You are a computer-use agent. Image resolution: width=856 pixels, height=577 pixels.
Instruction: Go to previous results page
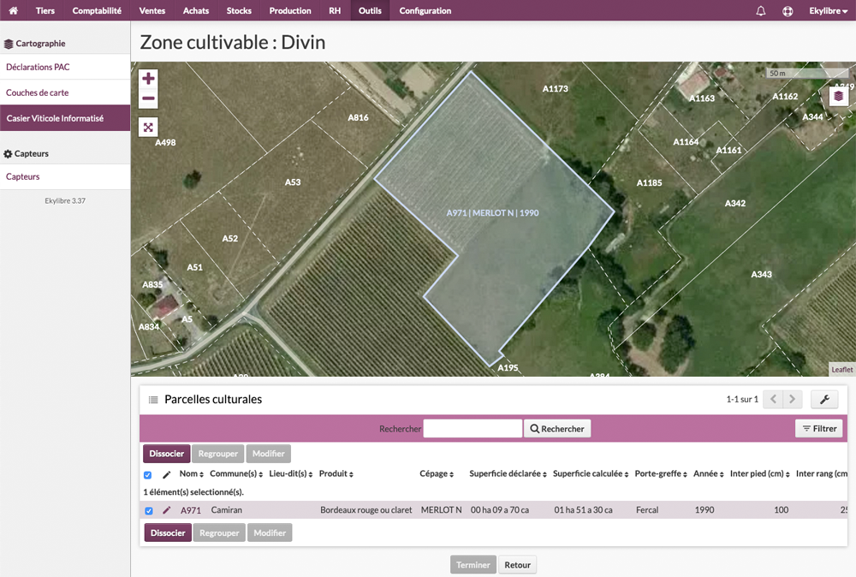point(773,400)
